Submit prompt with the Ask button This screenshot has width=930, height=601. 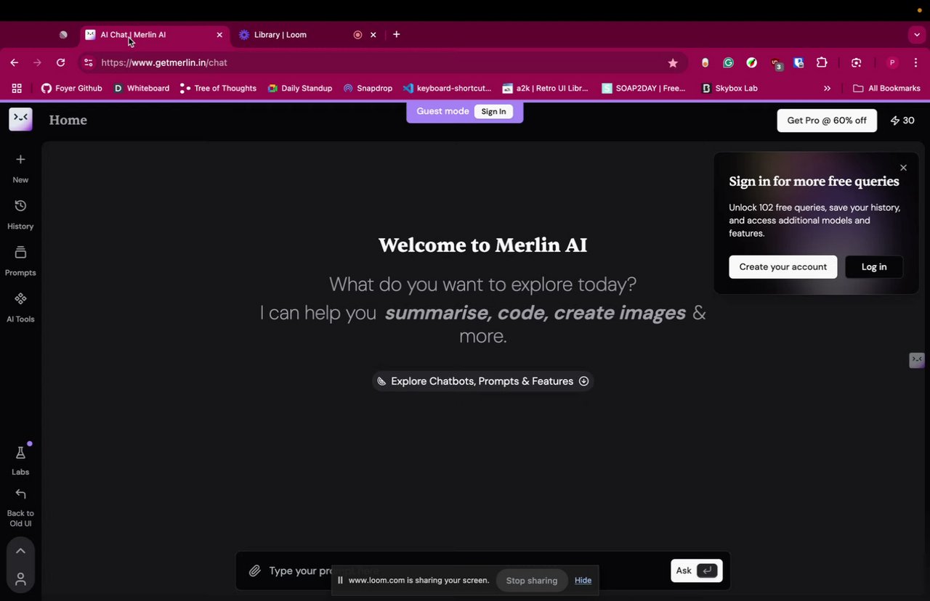696,571
